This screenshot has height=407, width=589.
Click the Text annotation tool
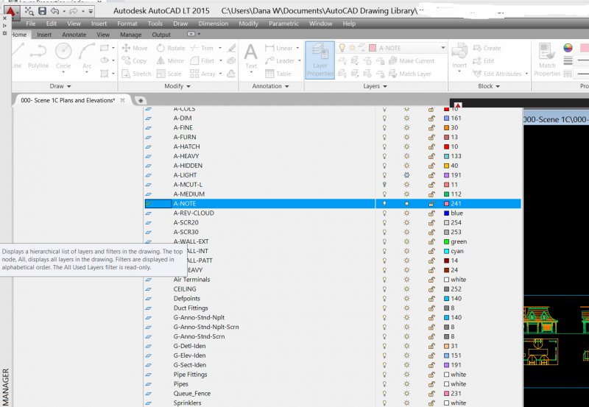point(251,56)
